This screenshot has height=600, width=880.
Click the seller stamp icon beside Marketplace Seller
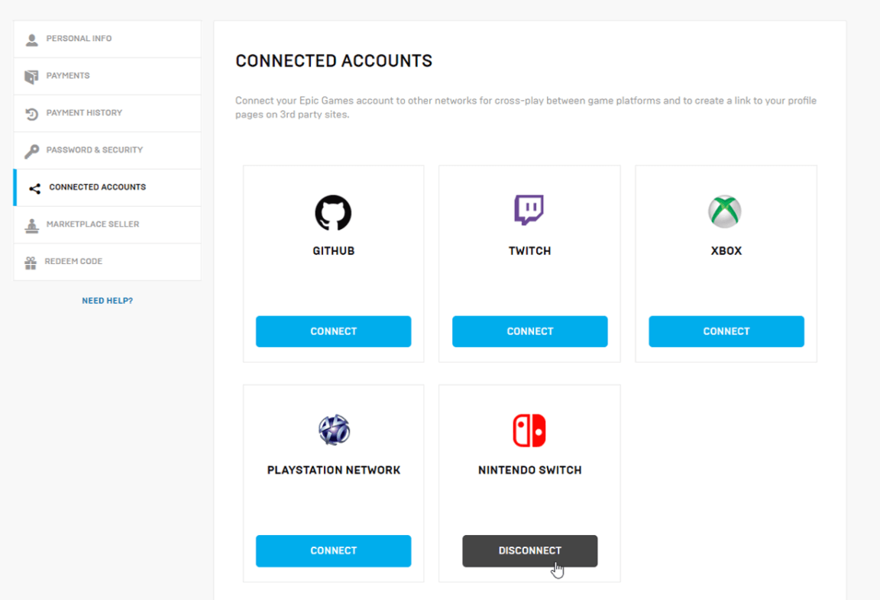pos(31,225)
